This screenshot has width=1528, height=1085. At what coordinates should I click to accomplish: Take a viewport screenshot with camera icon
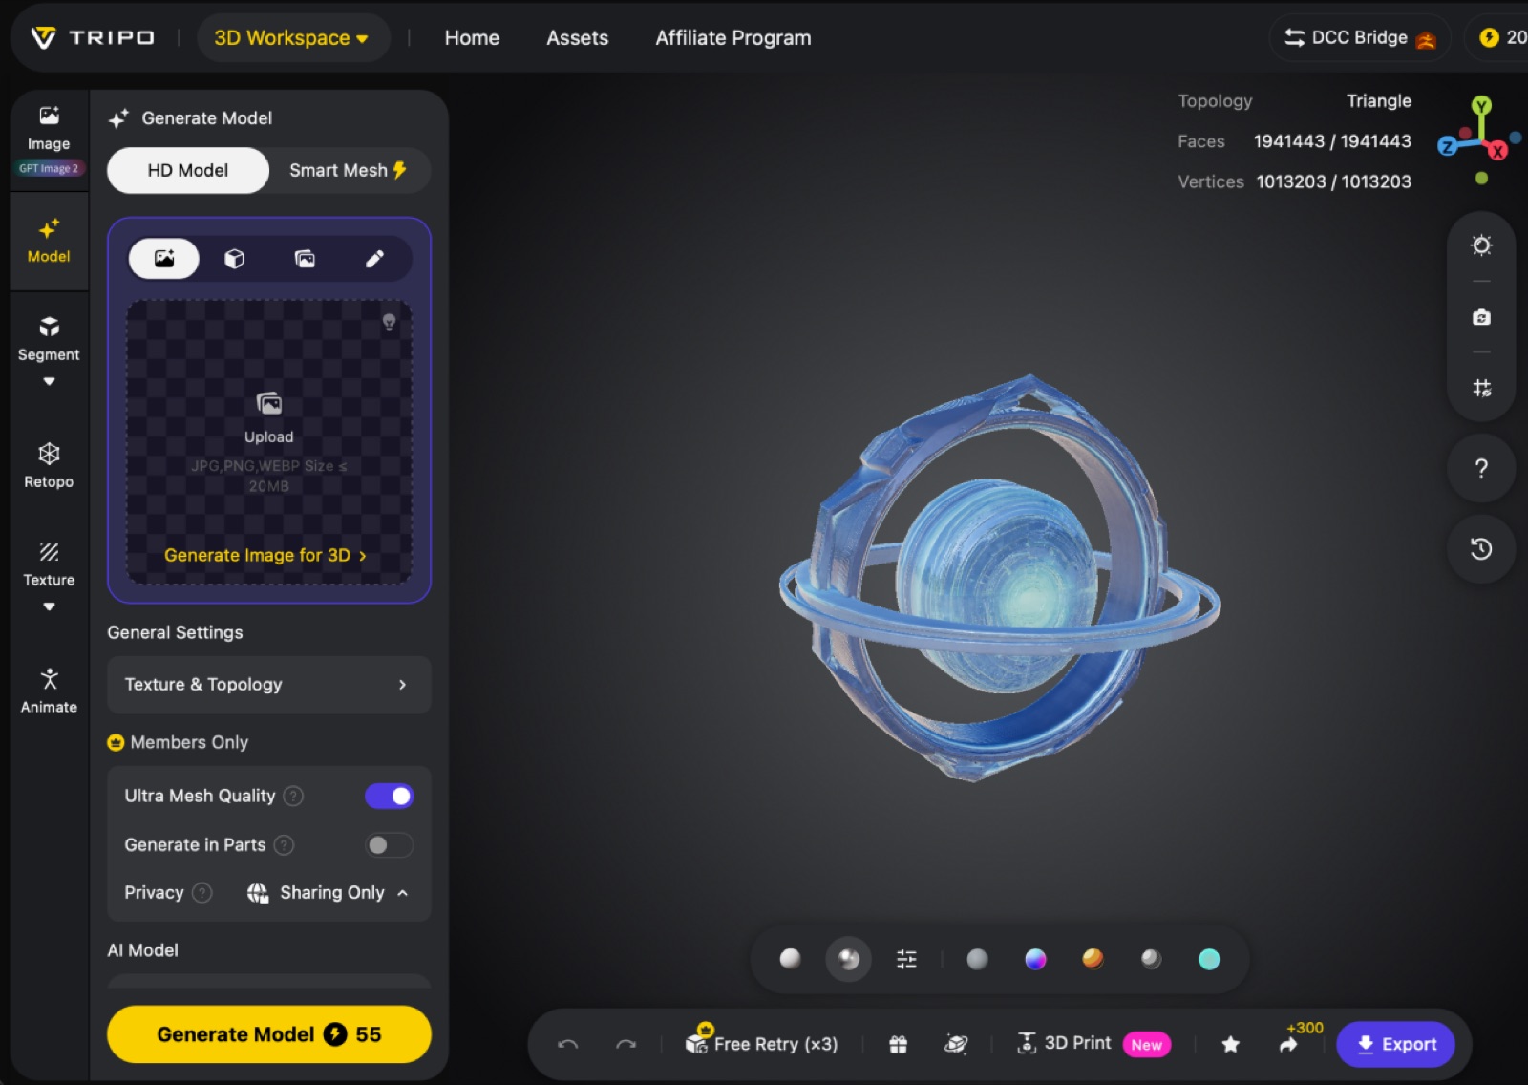click(1481, 317)
